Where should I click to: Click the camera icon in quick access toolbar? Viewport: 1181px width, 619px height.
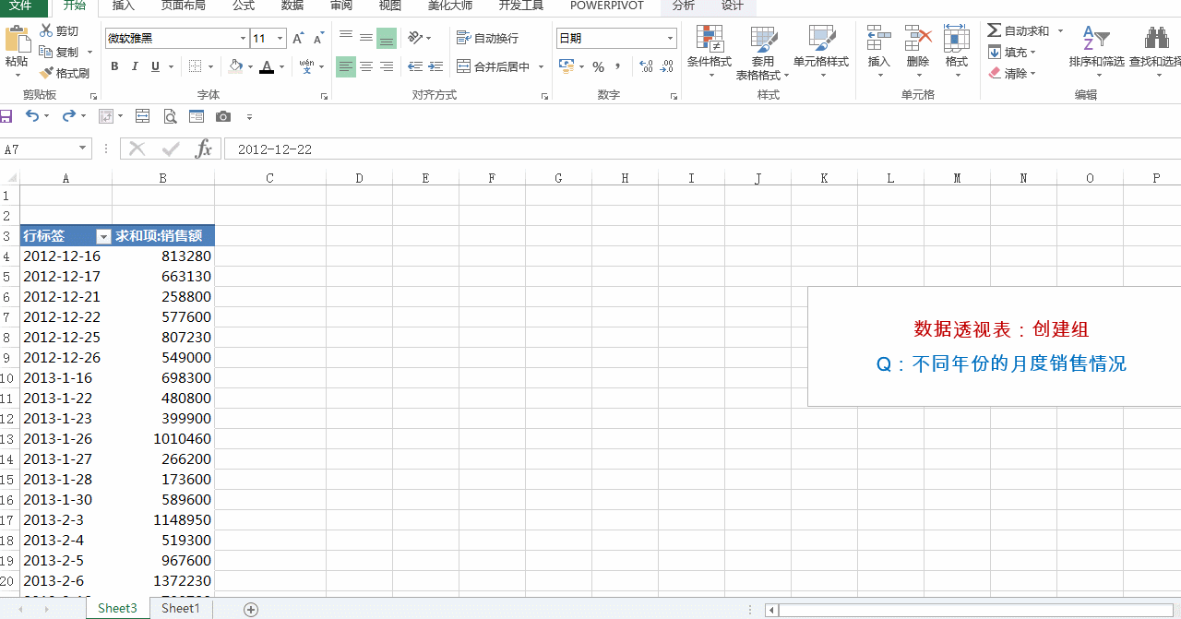pos(223,116)
